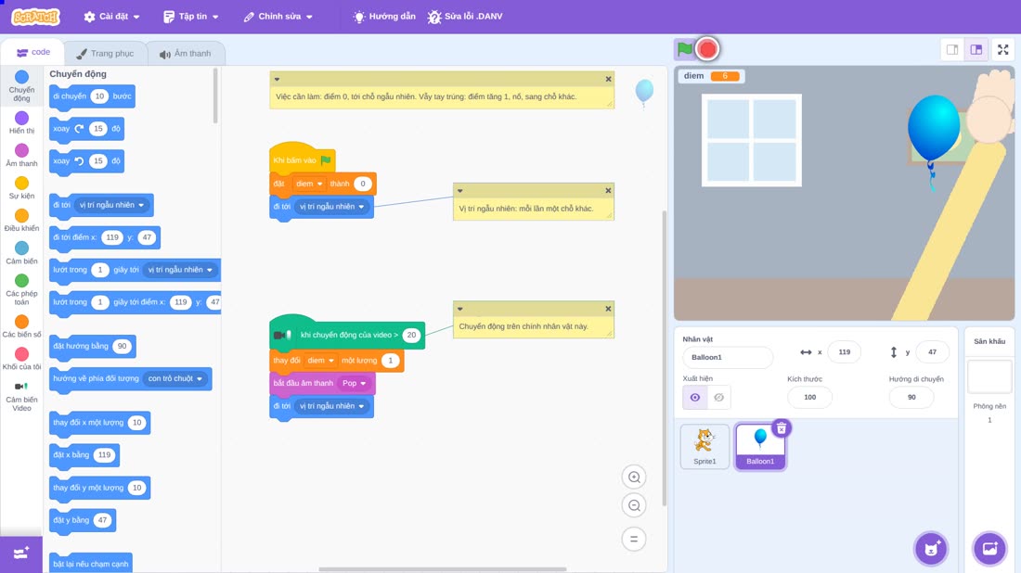Choose a new sprite with cat button
This screenshot has width=1021, height=573.
[x=931, y=548]
